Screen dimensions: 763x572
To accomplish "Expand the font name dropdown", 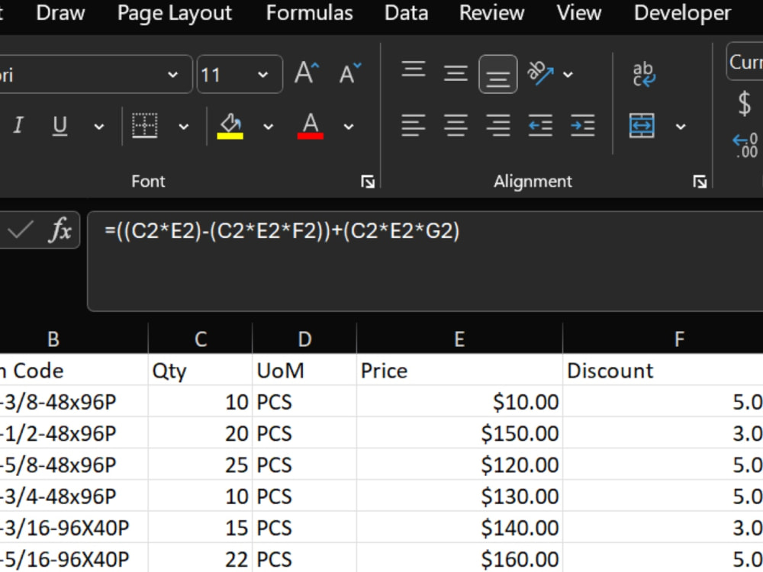I will tap(172, 75).
